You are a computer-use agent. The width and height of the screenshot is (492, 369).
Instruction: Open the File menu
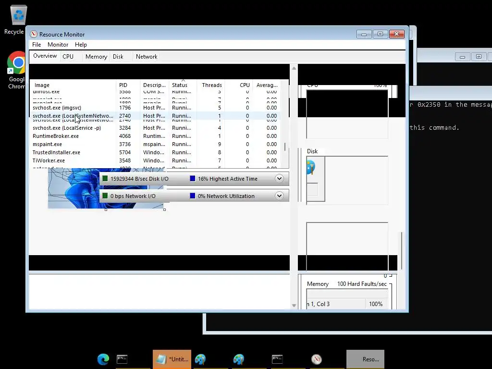(x=37, y=45)
